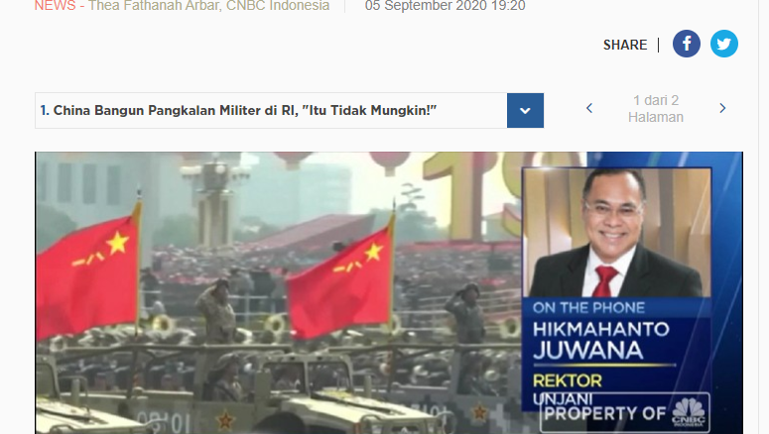
Task: Click the NEWS category link
Action: [55, 6]
